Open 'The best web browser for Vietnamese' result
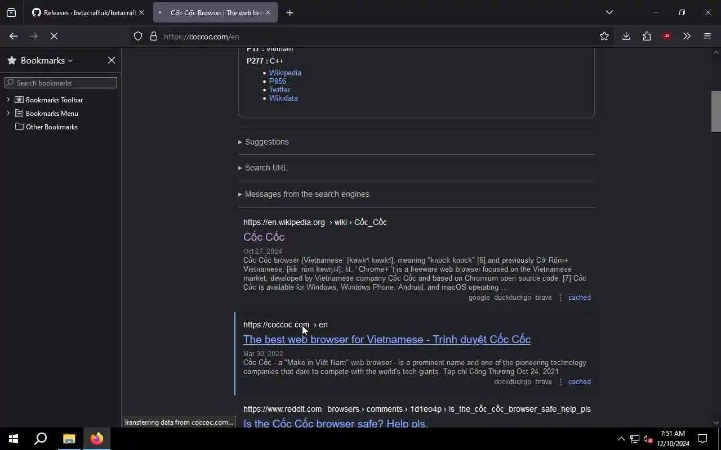 click(387, 339)
